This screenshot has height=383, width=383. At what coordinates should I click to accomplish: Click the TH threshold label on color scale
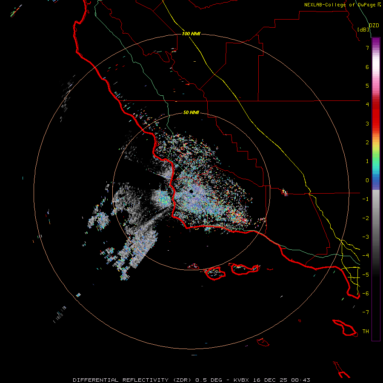pyautogui.click(x=366, y=332)
